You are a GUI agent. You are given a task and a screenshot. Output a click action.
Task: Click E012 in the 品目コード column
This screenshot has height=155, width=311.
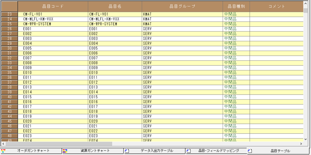[53, 82]
